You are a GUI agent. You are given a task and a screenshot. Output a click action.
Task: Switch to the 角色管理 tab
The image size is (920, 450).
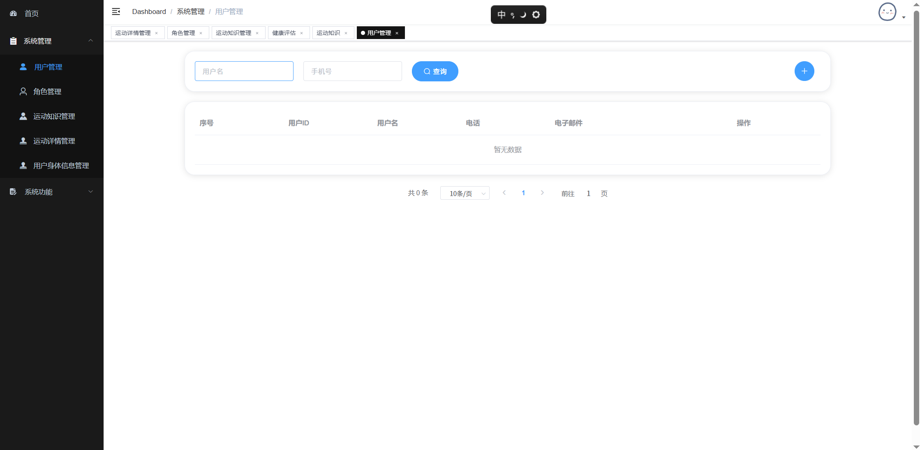[183, 33]
